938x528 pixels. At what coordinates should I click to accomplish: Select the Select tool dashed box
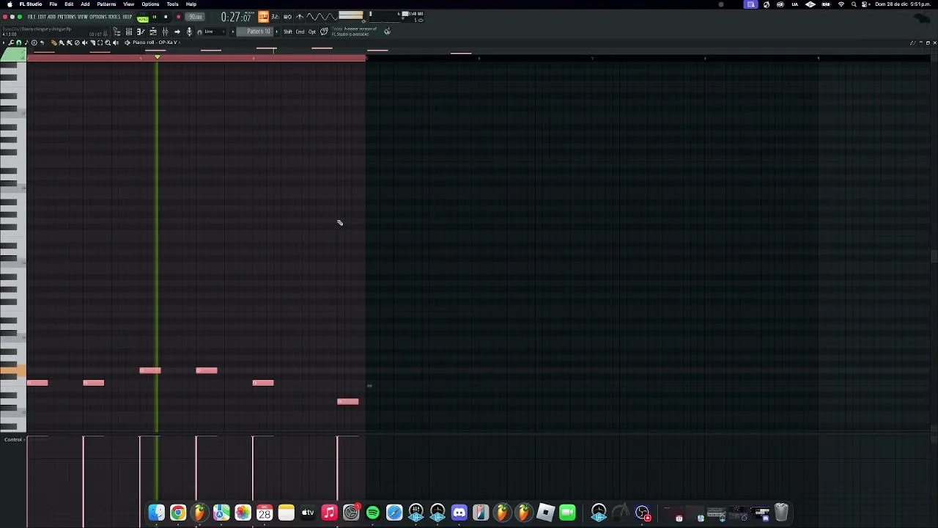(x=100, y=43)
